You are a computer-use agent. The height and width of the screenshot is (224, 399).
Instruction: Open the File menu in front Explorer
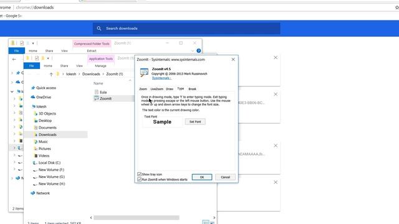point(32,66)
